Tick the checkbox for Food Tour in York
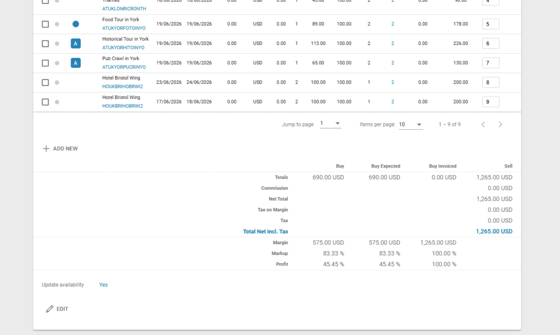The height and width of the screenshot is (335, 560). (45, 24)
